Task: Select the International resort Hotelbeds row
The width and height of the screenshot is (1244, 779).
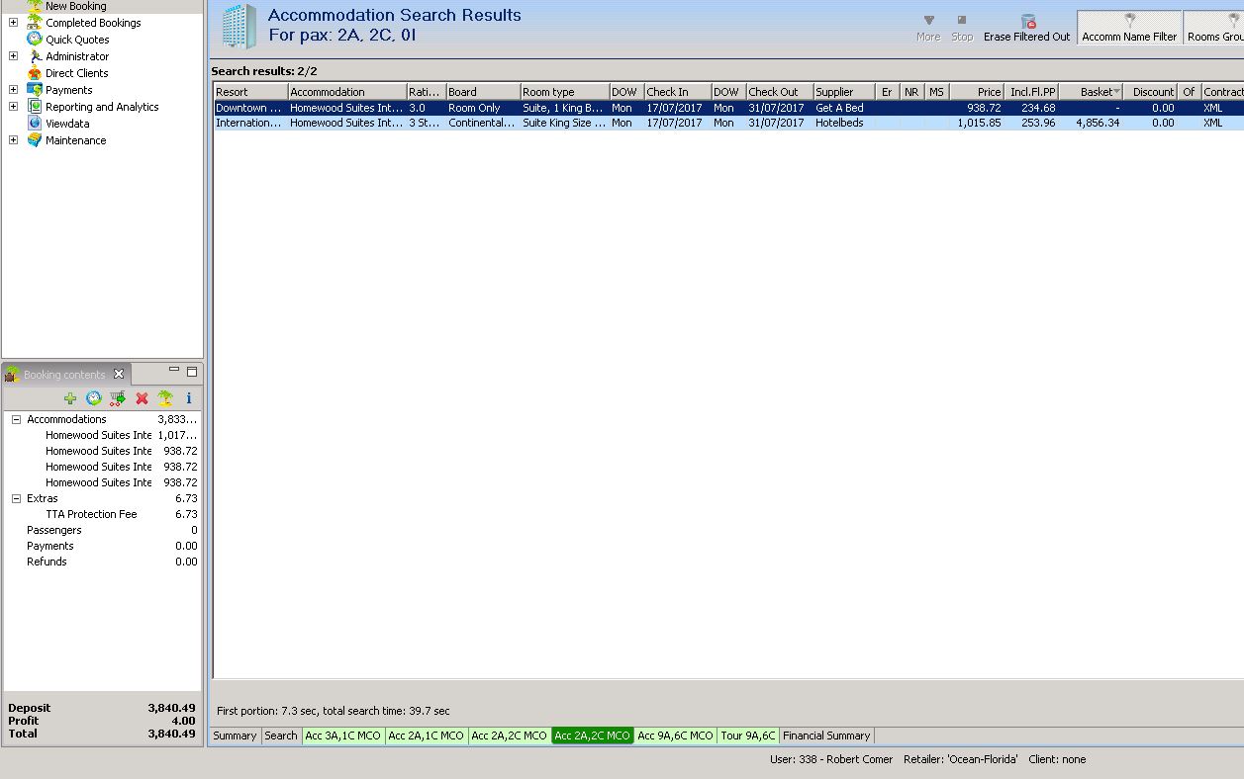Action: pyautogui.click(x=728, y=123)
